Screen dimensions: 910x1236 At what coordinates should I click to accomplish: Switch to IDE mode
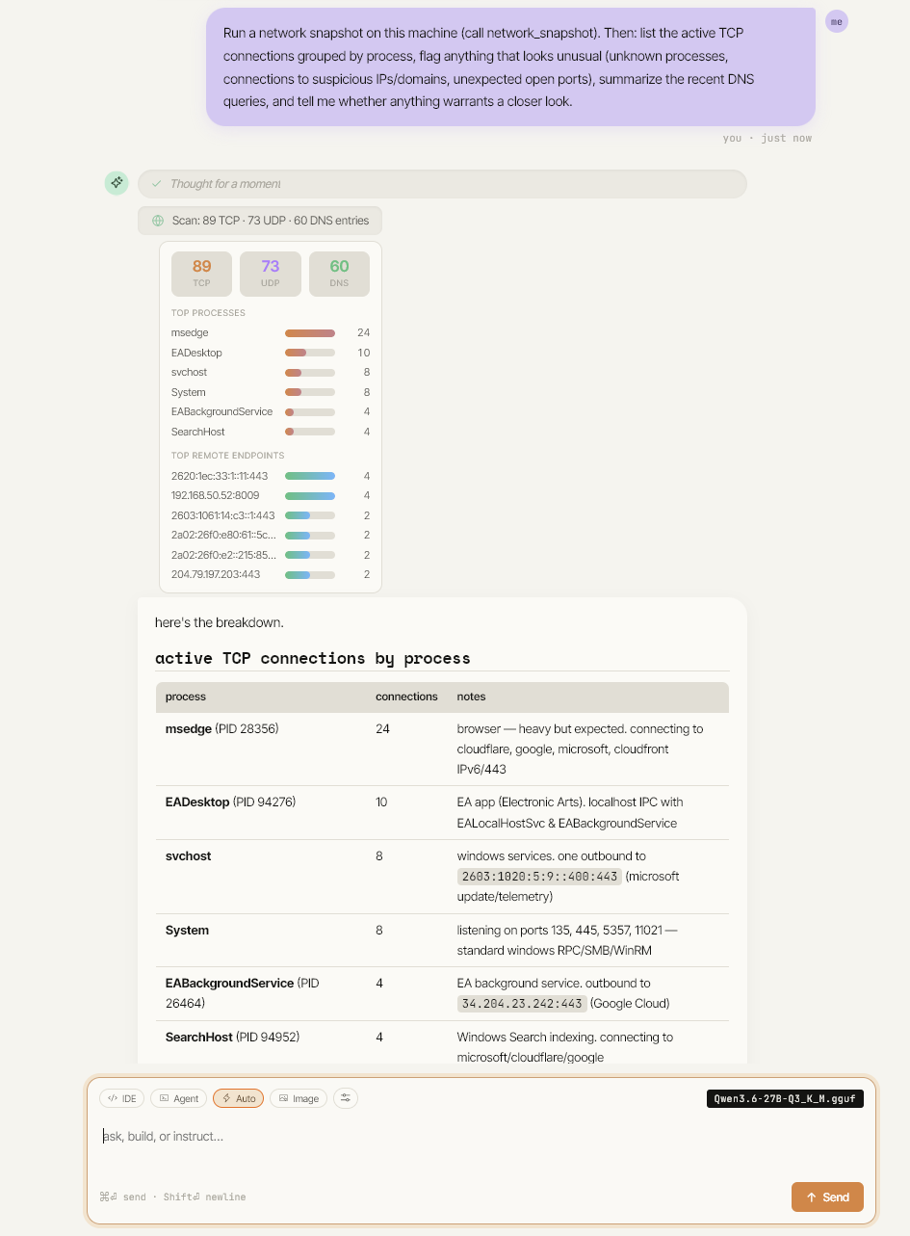click(x=121, y=1098)
